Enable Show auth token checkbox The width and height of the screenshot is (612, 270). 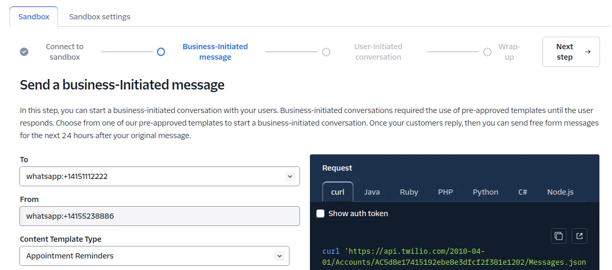pos(320,213)
